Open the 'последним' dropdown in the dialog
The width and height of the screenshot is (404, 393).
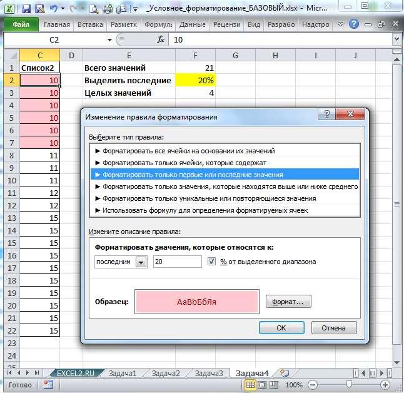(x=141, y=262)
